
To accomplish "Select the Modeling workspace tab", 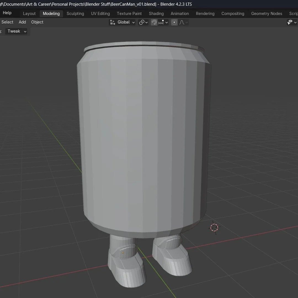I will coord(51,14).
